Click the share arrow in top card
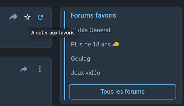 (13, 17)
